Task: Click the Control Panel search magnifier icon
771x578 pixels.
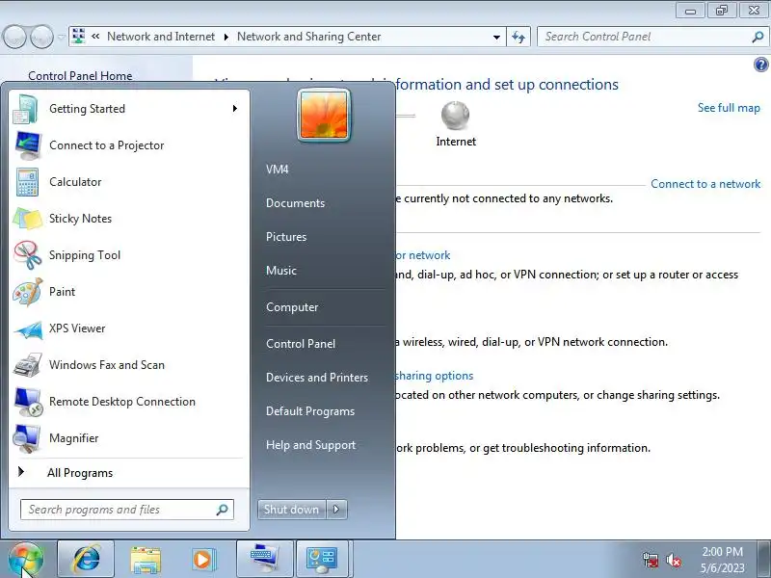Action: coord(758,37)
